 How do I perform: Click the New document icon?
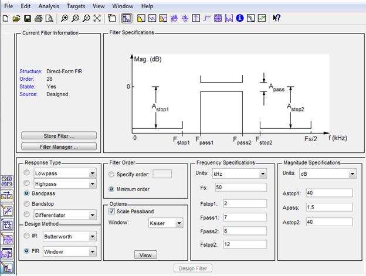pyautogui.click(x=5, y=18)
